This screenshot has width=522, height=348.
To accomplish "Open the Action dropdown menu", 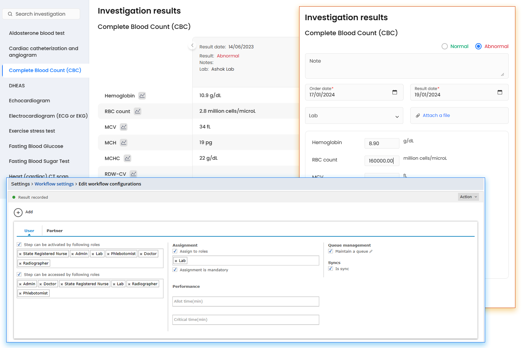I will click(x=468, y=197).
